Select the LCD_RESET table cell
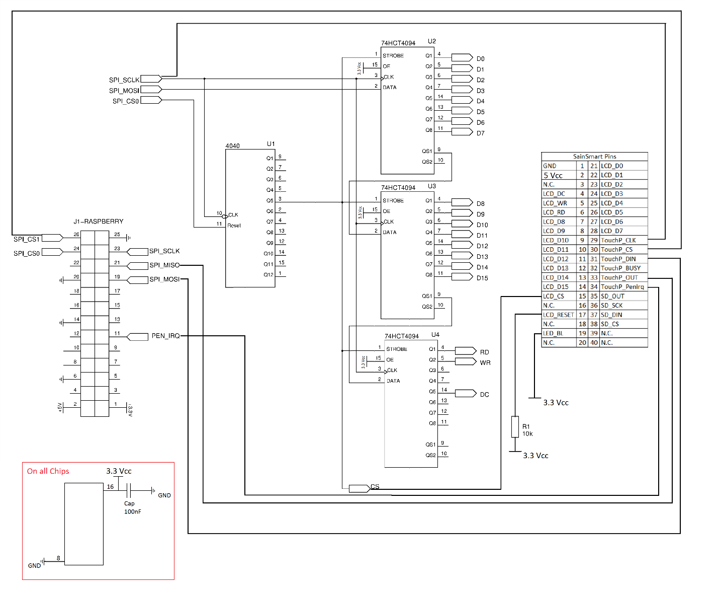719x589 pixels. click(559, 315)
